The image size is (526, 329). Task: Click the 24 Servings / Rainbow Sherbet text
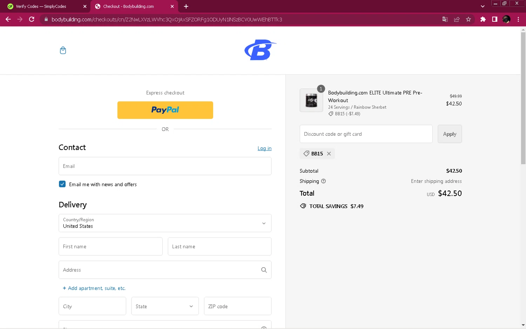[x=357, y=107]
